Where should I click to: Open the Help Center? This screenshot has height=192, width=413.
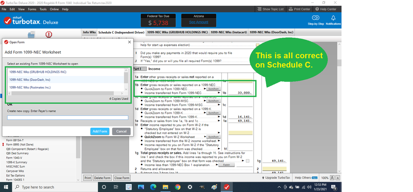pyautogui.click(x=325, y=9)
